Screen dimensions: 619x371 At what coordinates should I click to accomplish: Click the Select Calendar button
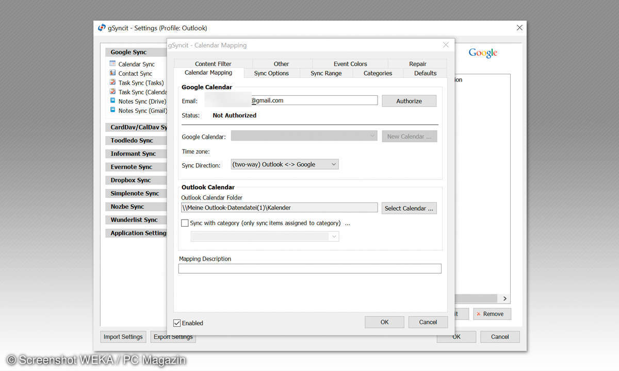[x=410, y=208]
